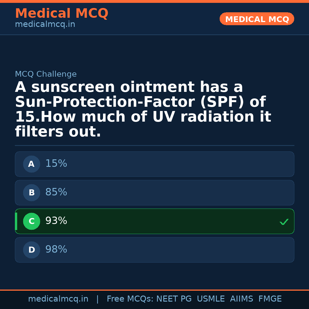Image resolution: width=309 pixels, height=309 pixels.
Task: Pick the 98% answer text
Action: (56, 249)
